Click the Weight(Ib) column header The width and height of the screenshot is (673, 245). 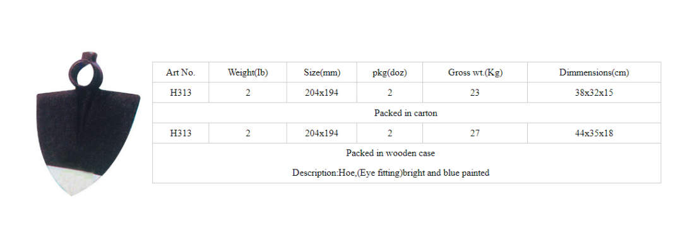(x=248, y=72)
